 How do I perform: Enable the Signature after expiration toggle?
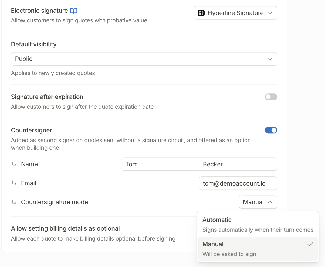click(x=271, y=97)
